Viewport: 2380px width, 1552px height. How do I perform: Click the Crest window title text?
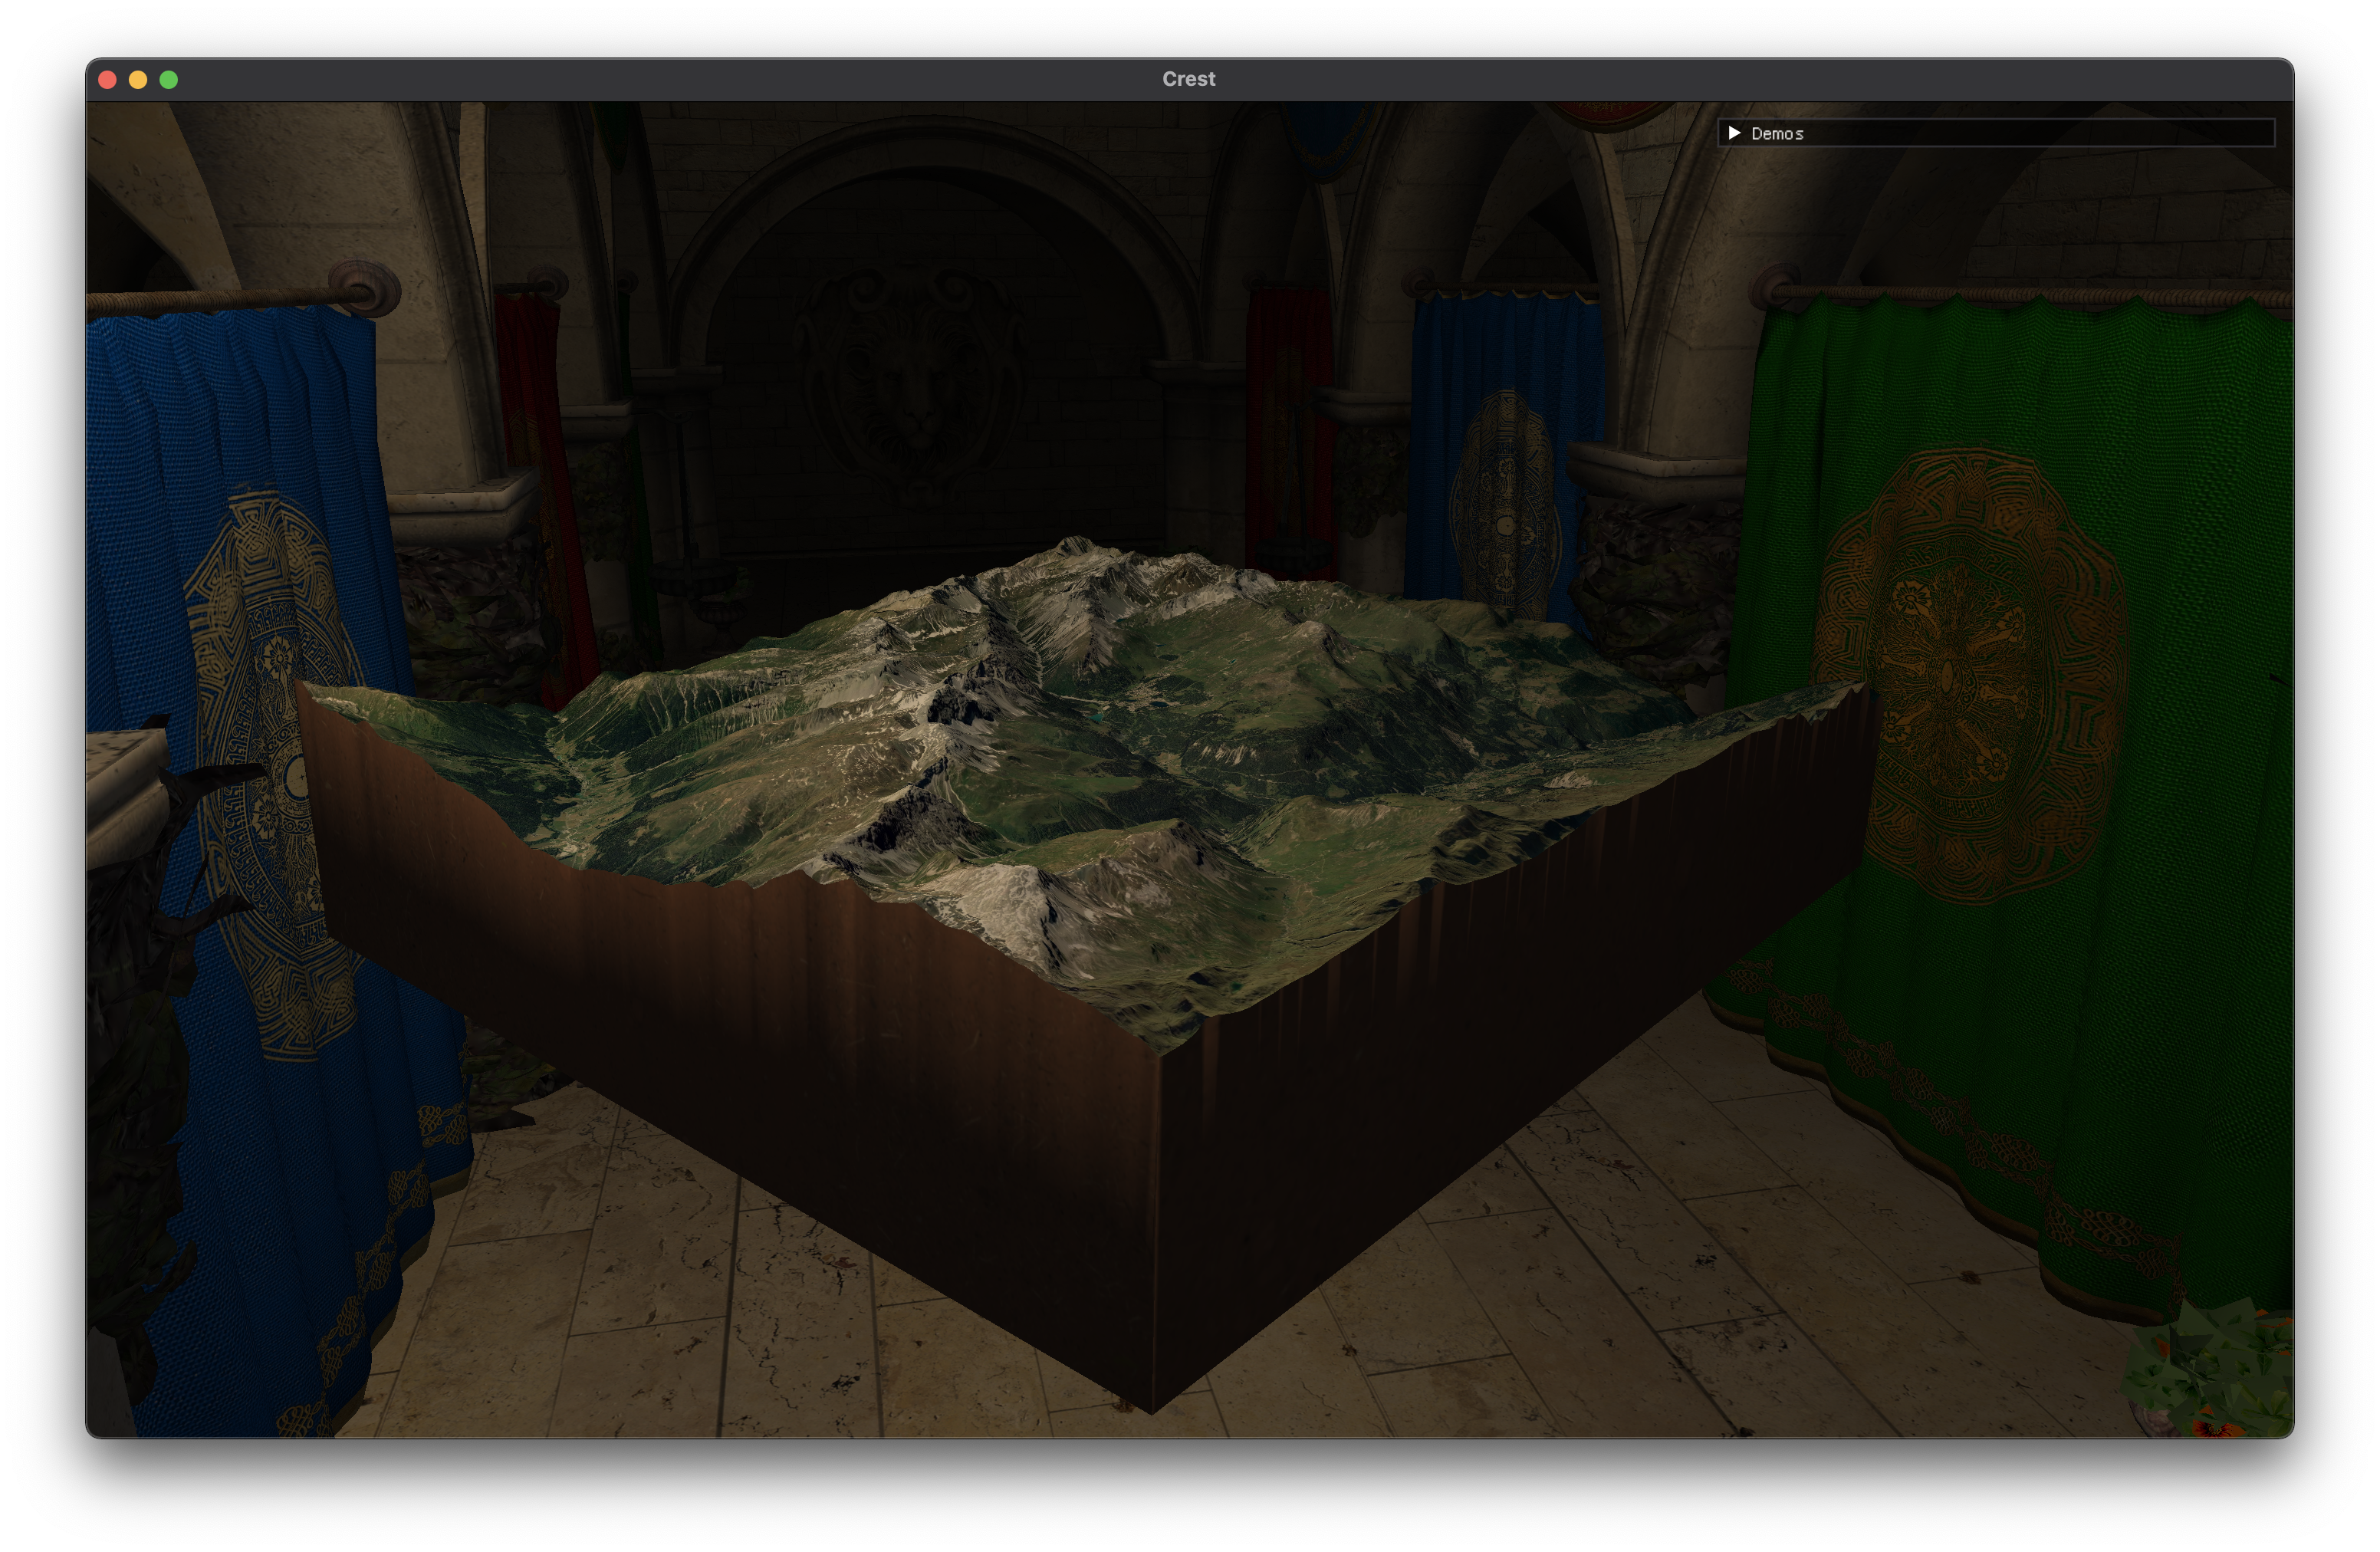(1188, 79)
